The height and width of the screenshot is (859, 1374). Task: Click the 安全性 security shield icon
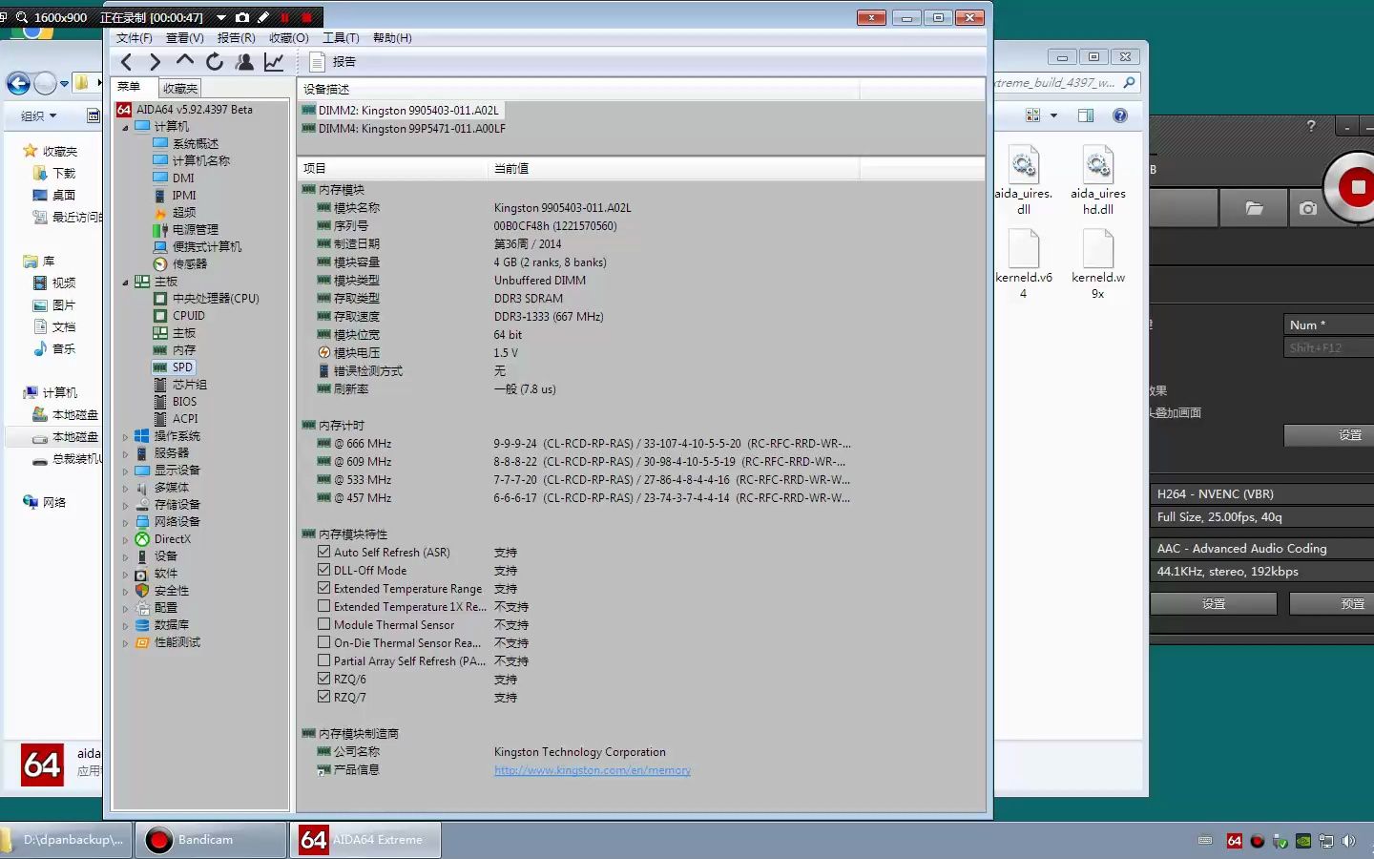tap(142, 591)
